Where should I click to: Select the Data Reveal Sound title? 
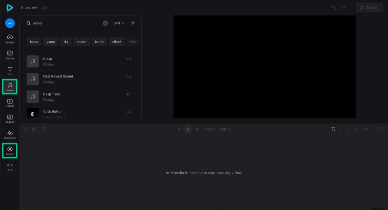point(58,76)
